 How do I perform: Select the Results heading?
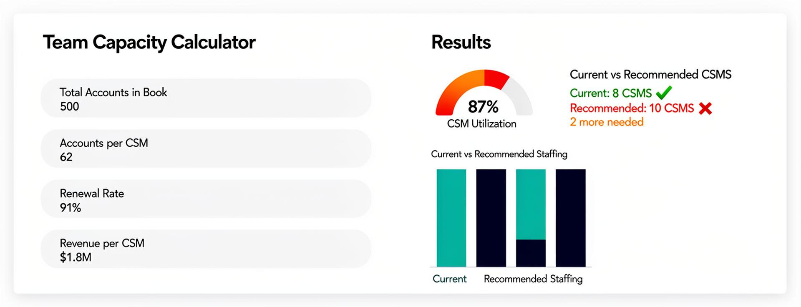(x=461, y=42)
